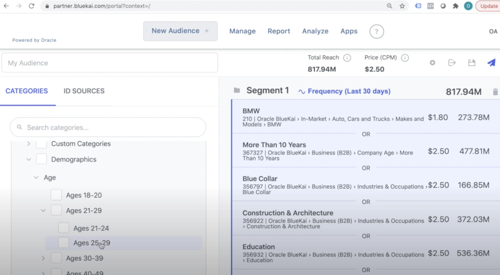The image size is (500, 275).
Task: Click the browser back arrow
Action: pyautogui.click(x=6, y=6)
